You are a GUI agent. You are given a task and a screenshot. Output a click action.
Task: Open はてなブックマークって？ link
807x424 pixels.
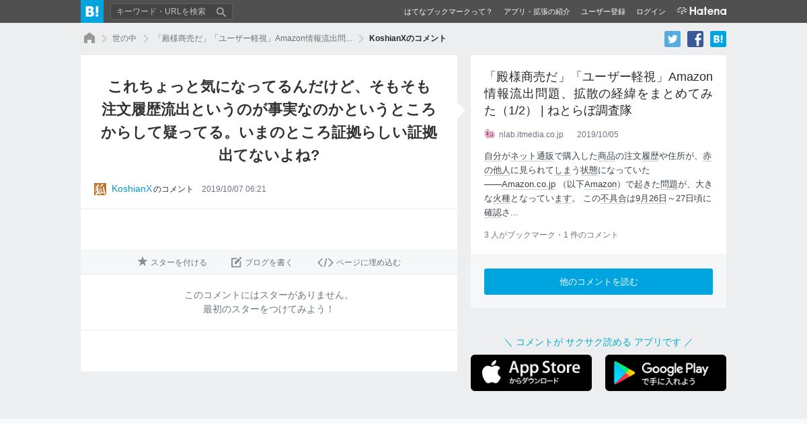448,11
